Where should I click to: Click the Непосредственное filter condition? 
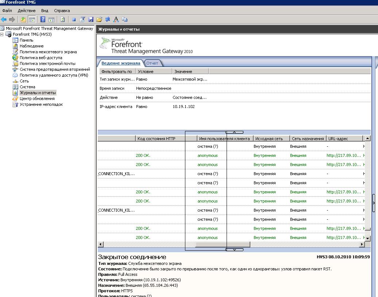tap(154, 88)
